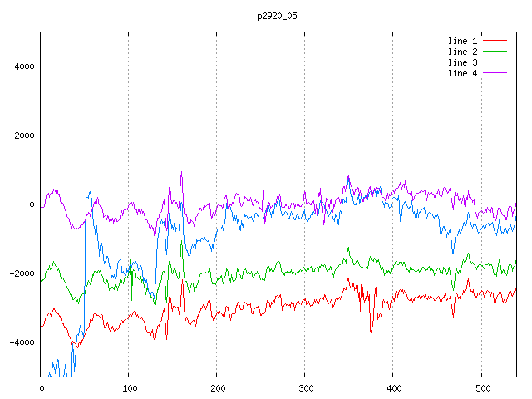
Task: Select the 'line 3' legend label
Action: [x=462, y=62]
